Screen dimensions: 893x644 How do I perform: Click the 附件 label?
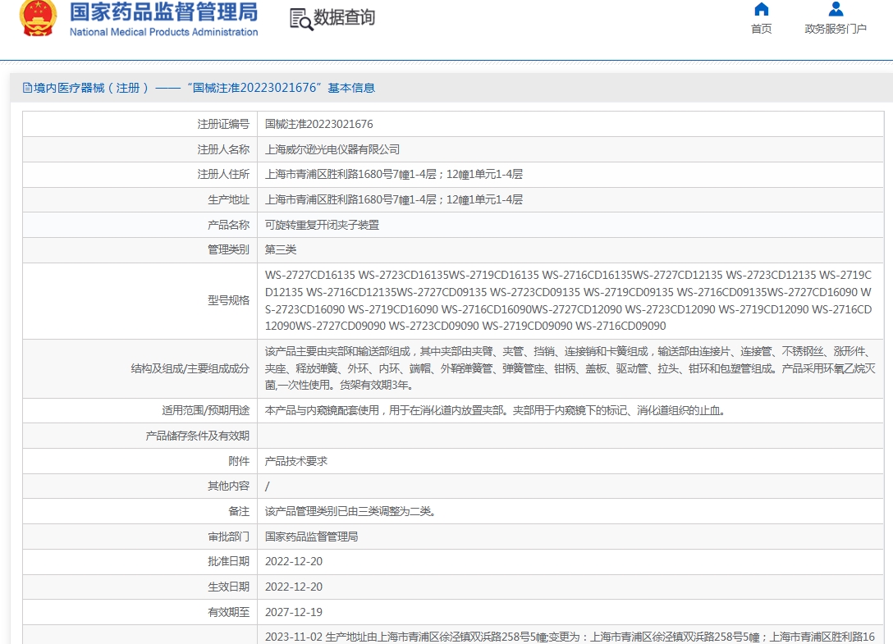pos(239,461)
